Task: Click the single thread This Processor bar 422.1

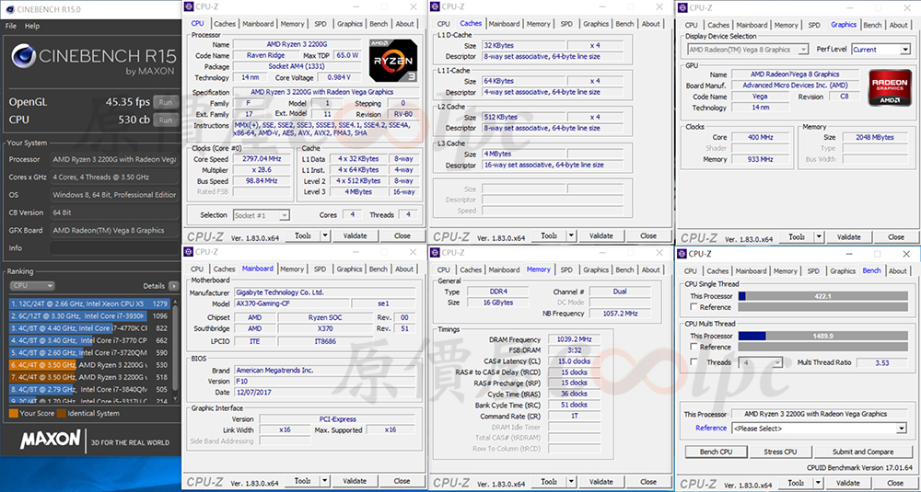Action: click(822, 296)
